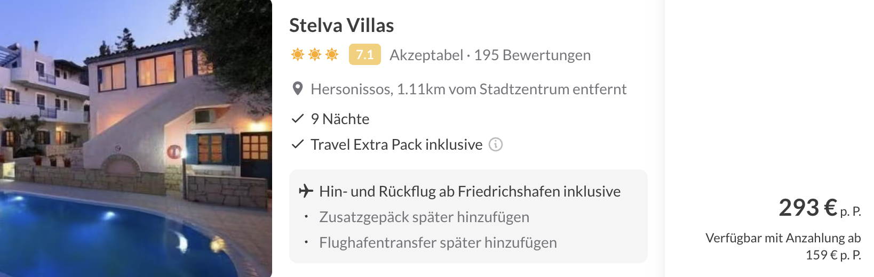Click the Travel Extra Pack inklusive label

[x=396, y=144]
